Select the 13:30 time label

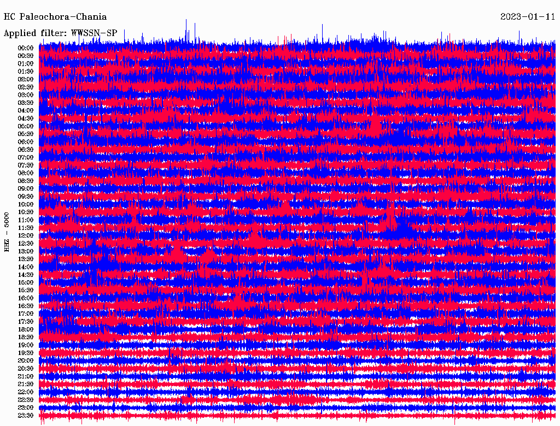coord(26,259)
